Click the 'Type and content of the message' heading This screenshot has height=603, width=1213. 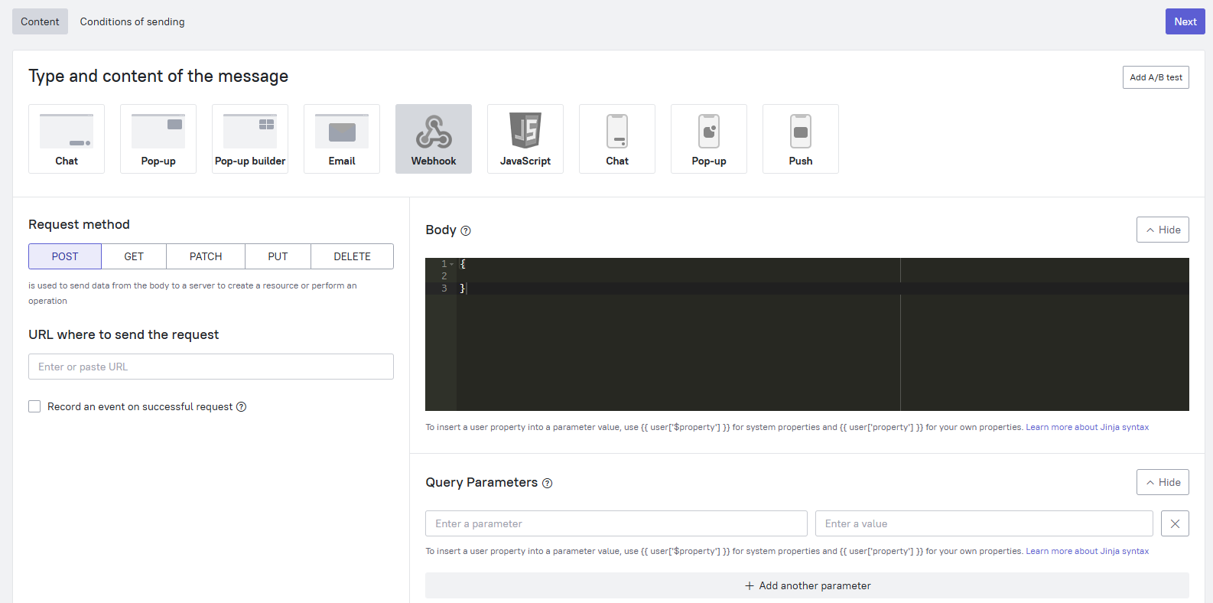pyautogui.click(x=158, y=76)
